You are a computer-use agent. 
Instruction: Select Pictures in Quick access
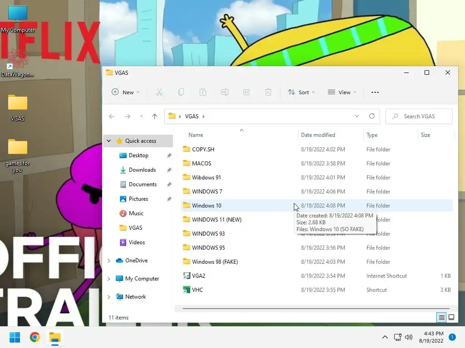(x=138, y=199)
